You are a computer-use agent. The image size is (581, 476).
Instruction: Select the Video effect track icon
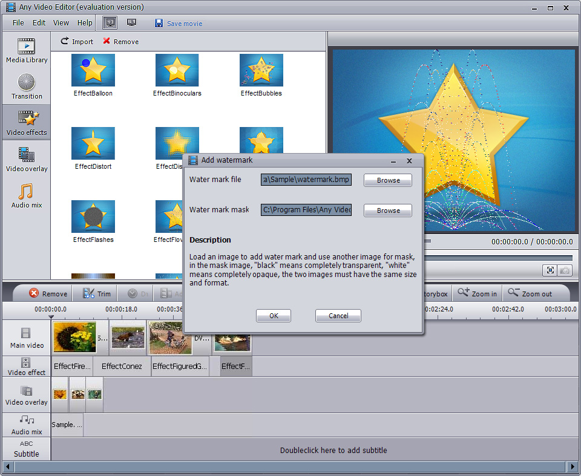click(25, 362)
